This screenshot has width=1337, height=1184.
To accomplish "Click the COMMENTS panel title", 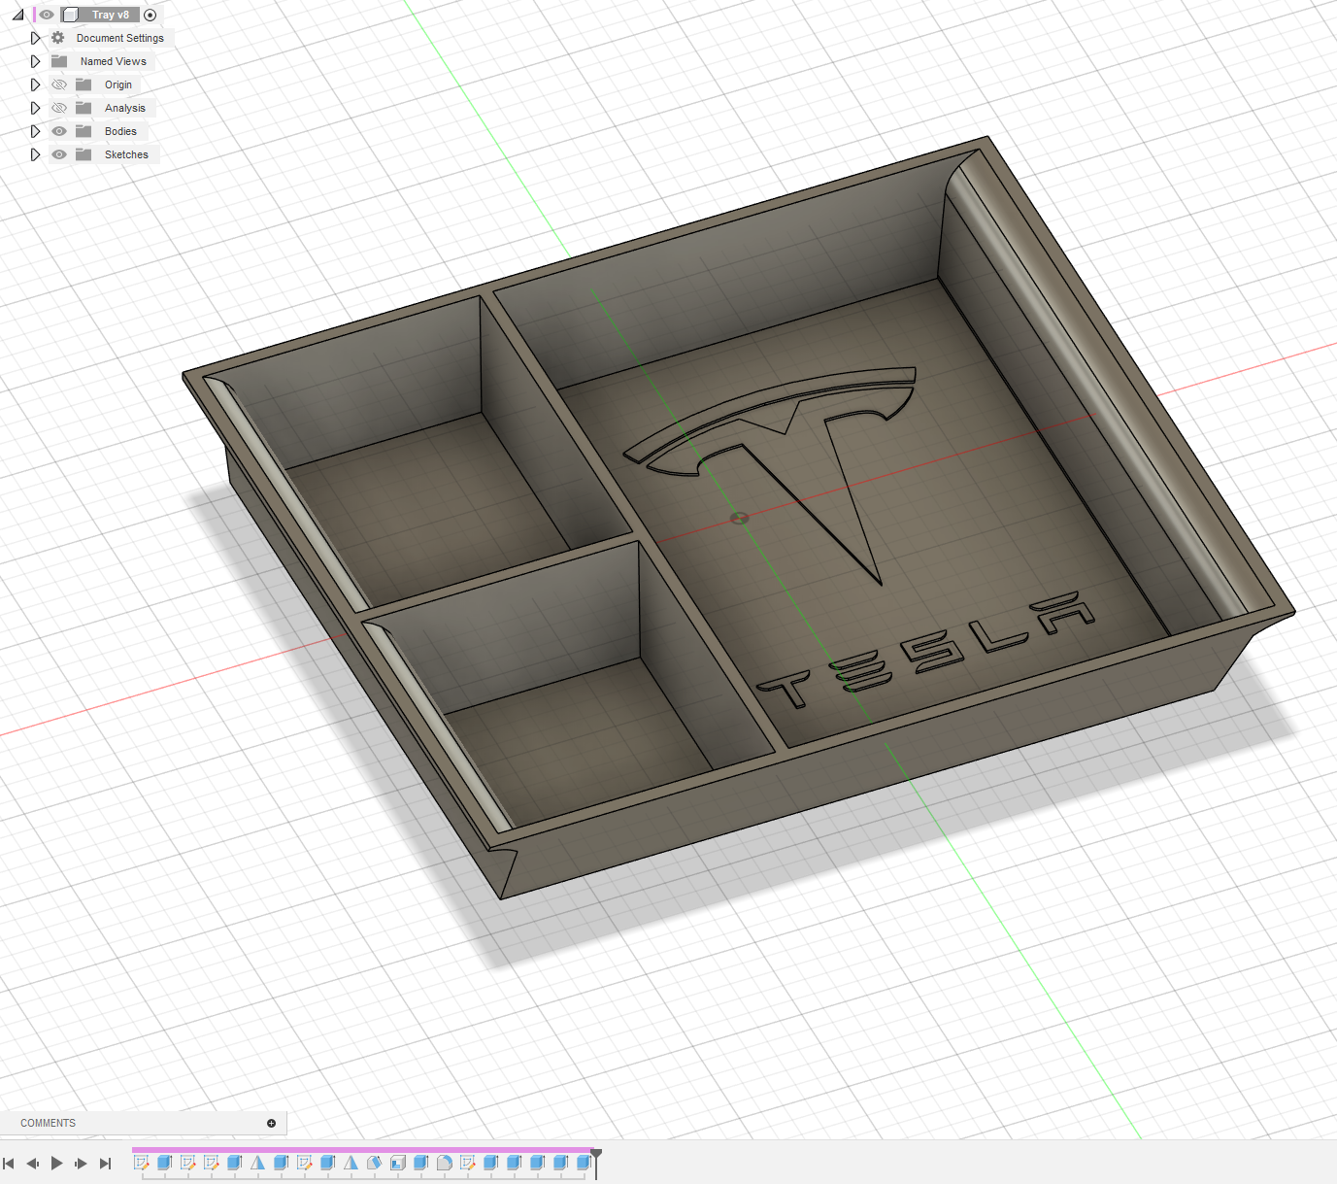I will [48, 1123].
